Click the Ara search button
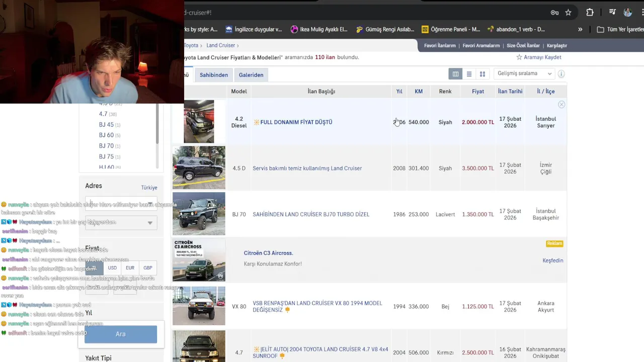This screenshot has width=644, height=362. pyautogui.click(x=121, y=334)
